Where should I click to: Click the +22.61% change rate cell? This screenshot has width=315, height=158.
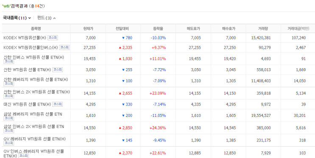tap(158, 153)
